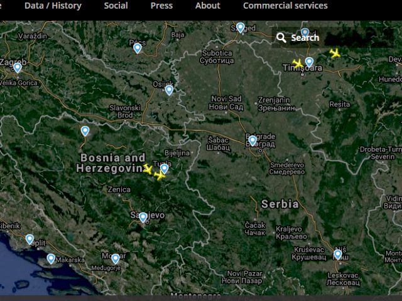Open the Press menu item
The height and width of the screenshot is (301, 402).
(161, 6)
